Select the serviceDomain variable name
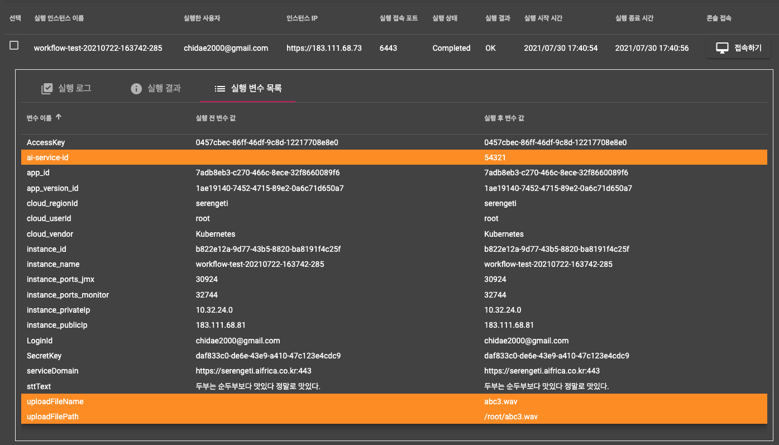 point(52,371)
